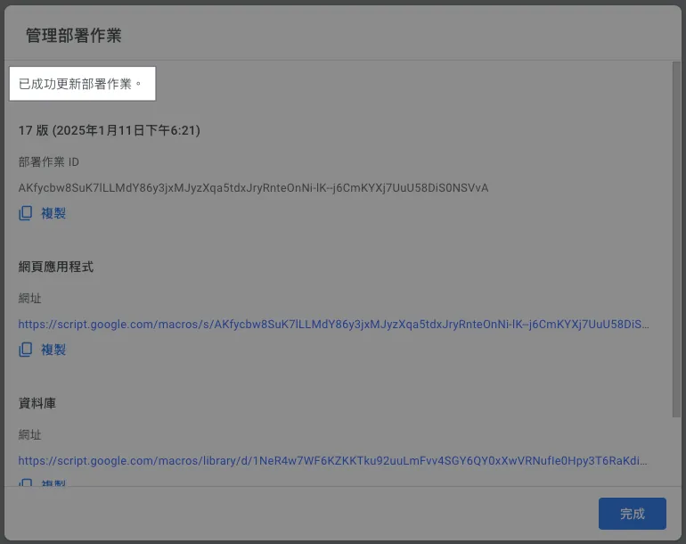Click the copy icon under library URL
This screenshot has width=686, height=544.
(26, 483)
